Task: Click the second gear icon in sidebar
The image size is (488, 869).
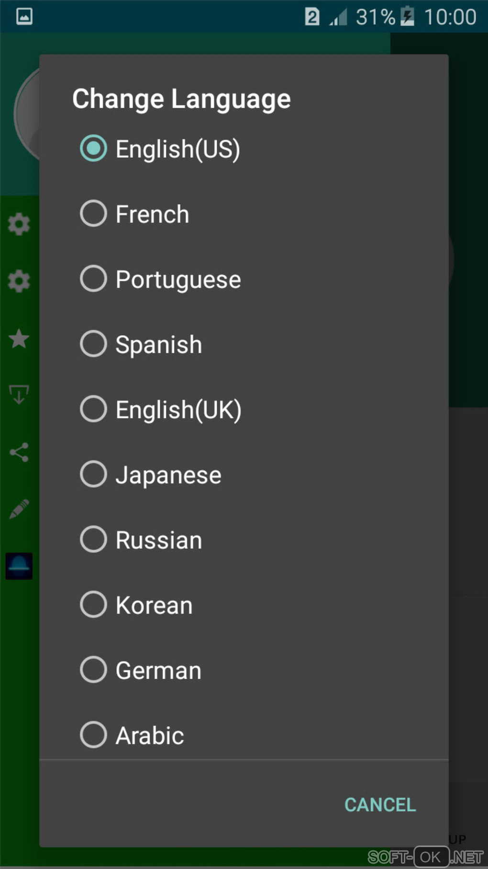Action: (19, 281)
